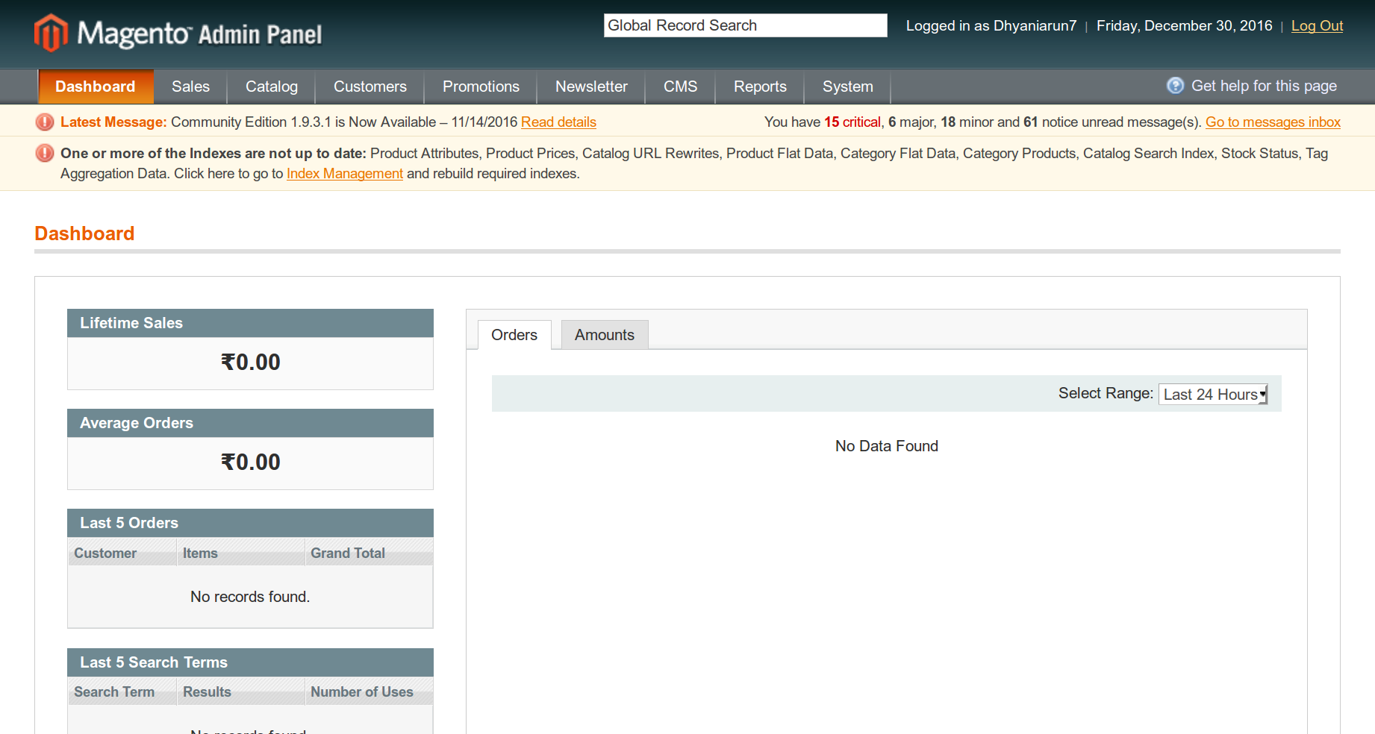Click the Last 5 Orders heading

tap(250, 523)
